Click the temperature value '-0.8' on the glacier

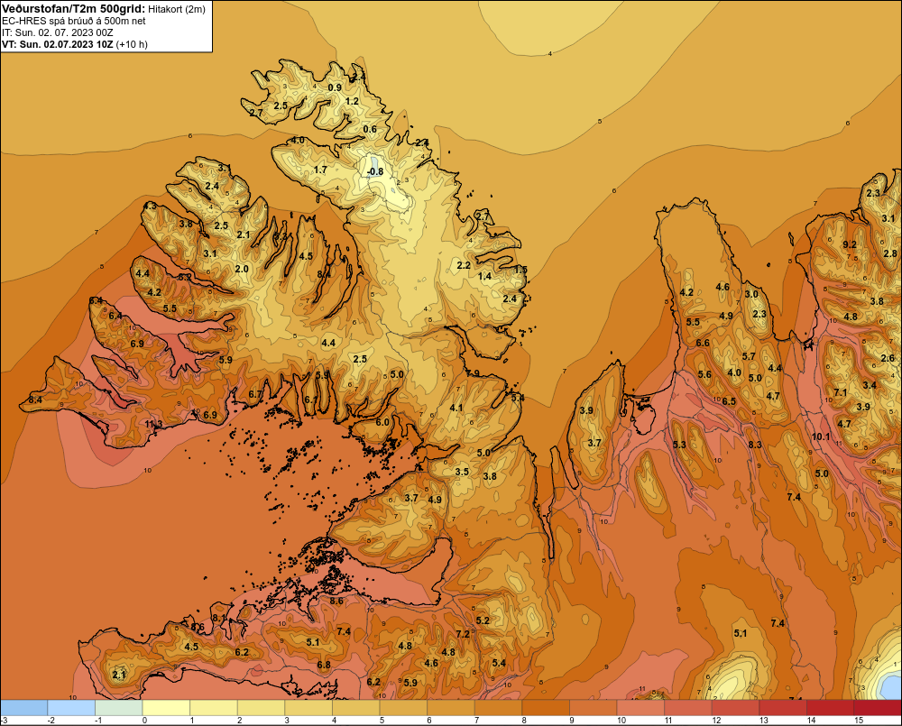pyautogui.click(x=375, y=171)
